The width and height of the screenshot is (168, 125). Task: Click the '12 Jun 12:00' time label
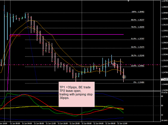(x=122, y=123)
